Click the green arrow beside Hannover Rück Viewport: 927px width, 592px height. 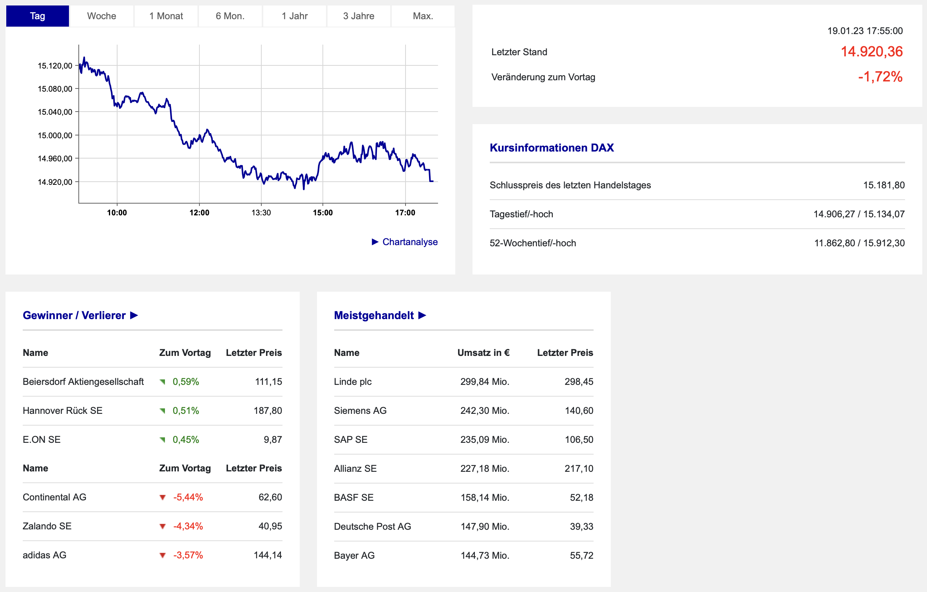tap(162, 411)
